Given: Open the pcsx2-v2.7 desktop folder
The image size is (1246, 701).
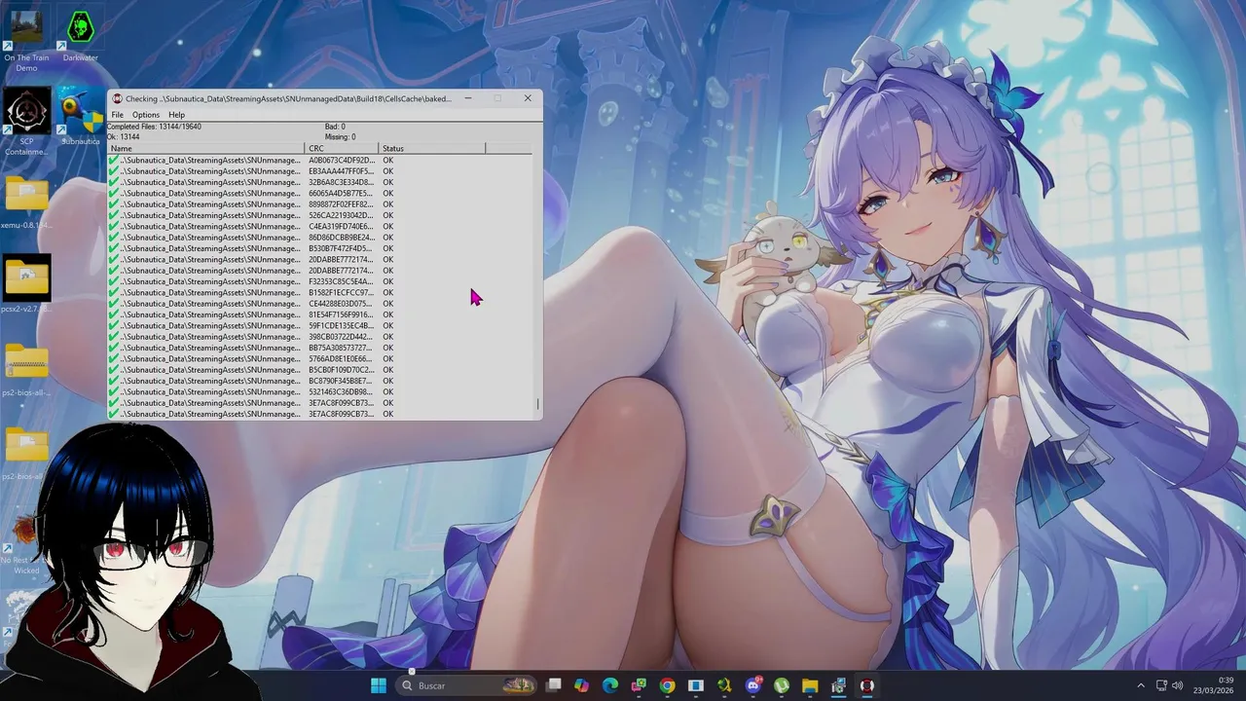Looking at the screenshot, I should [26, 285].
